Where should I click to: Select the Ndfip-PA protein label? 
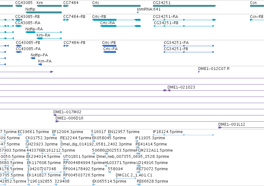(39, 55)
